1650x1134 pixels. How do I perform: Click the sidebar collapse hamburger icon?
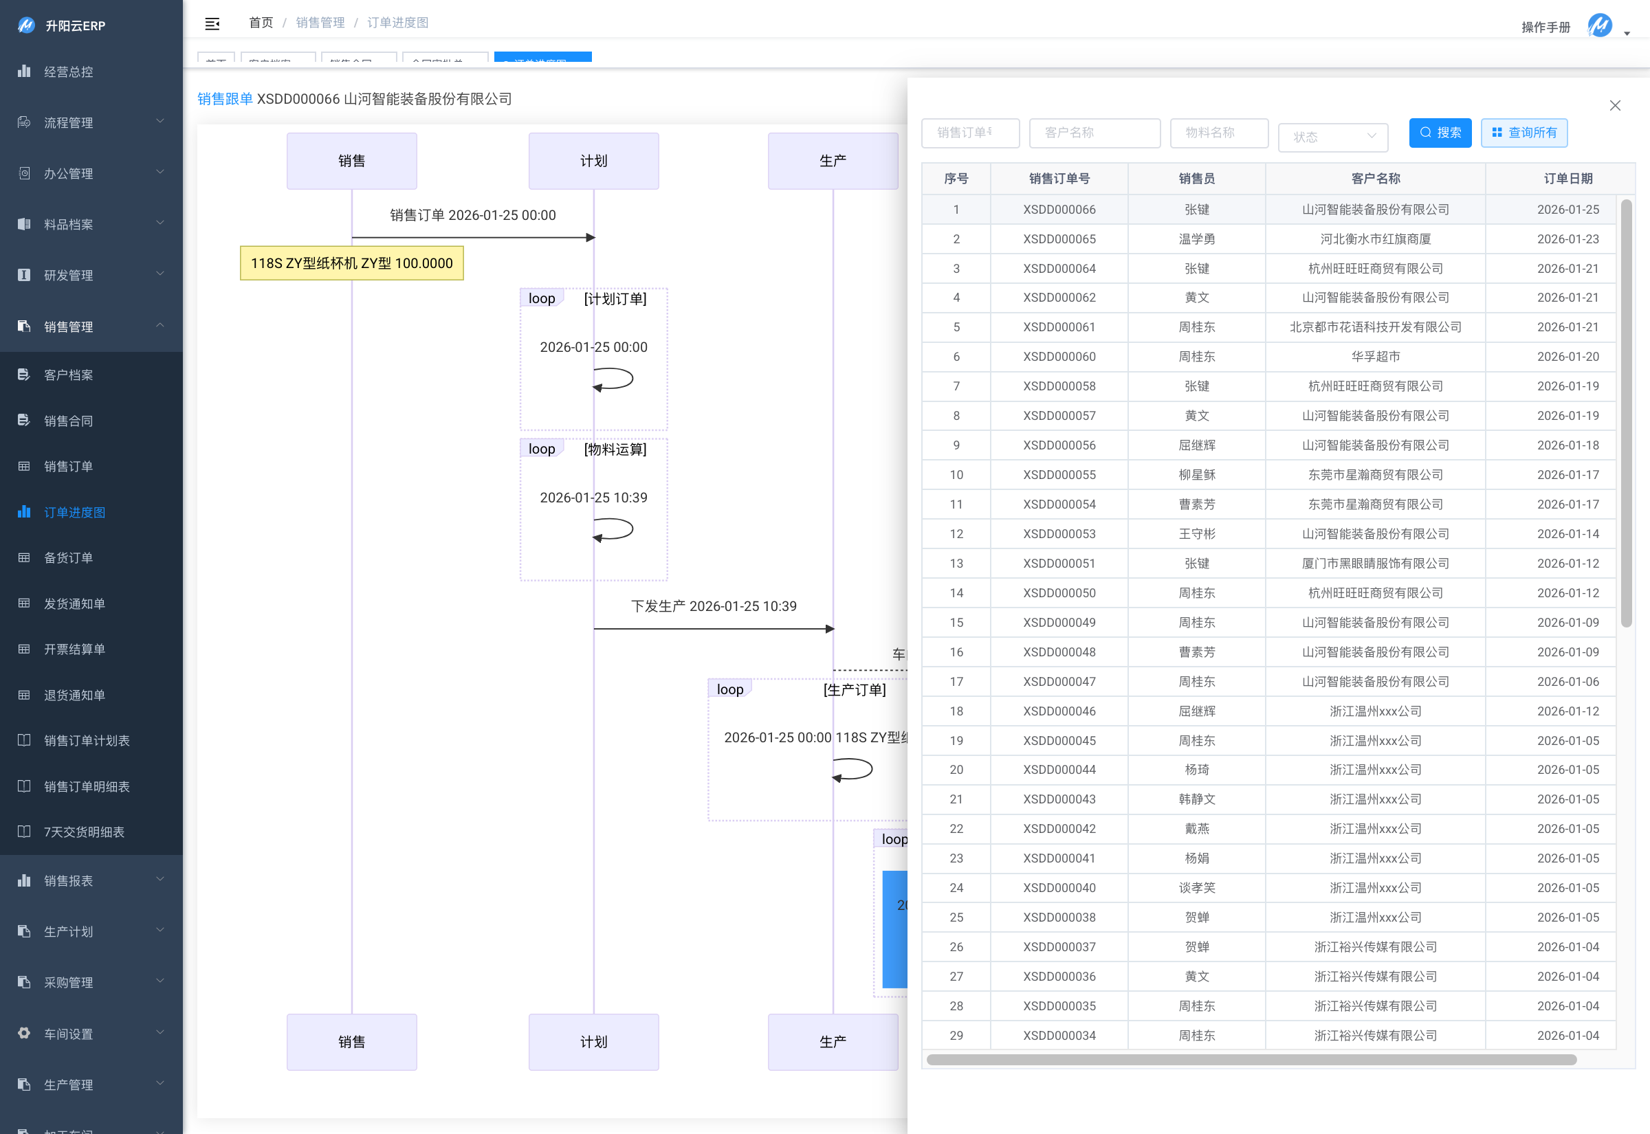[x=212, y=23]
